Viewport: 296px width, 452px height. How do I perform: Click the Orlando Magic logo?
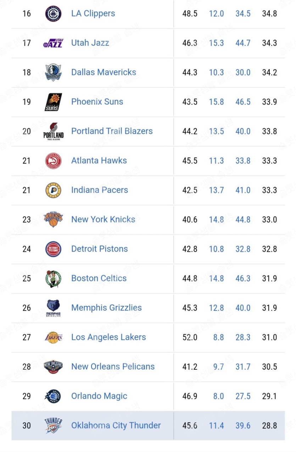pyautogui.click(x=53, y=396)
